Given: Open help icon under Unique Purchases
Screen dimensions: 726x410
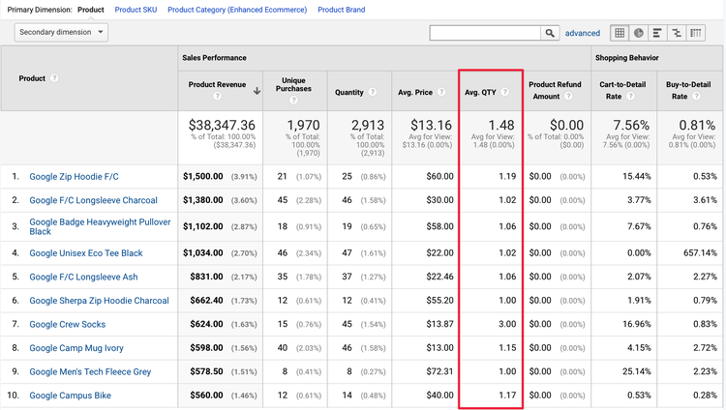Looking at the screenshot, I should pyautogui.click(x=293, y=100).
